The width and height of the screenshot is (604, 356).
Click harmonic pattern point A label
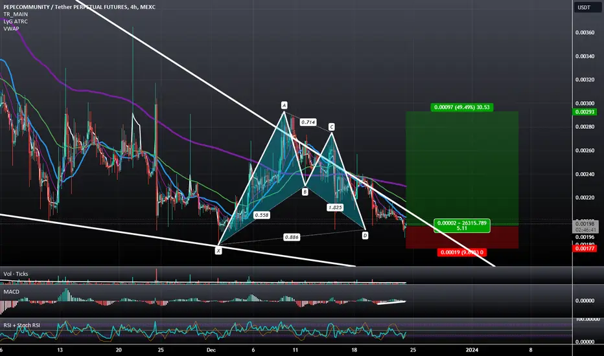coord(285,105)
